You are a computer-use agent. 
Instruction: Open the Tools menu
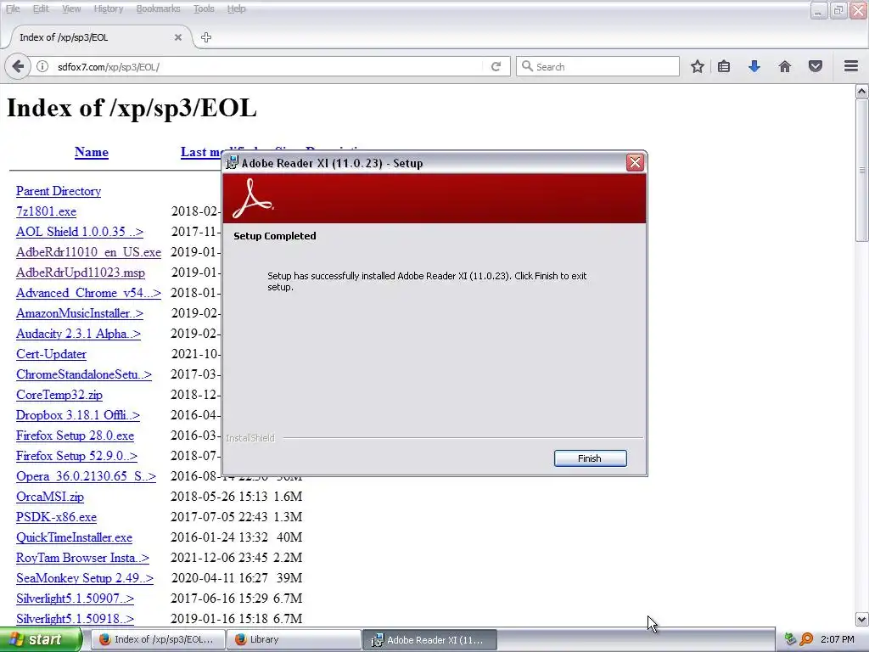[x=204, y=8]
